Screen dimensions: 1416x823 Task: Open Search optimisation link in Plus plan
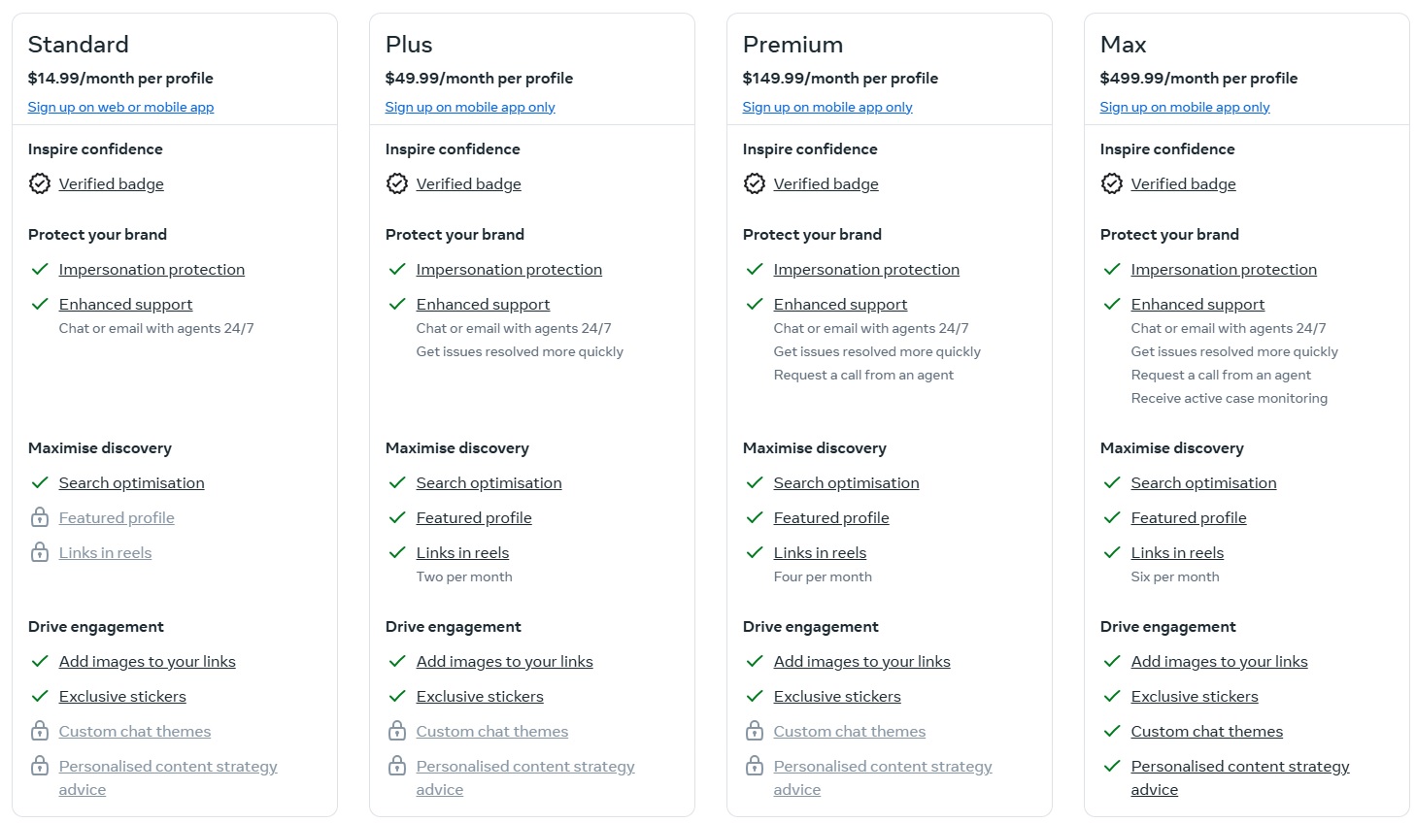[x=489, y=482]
